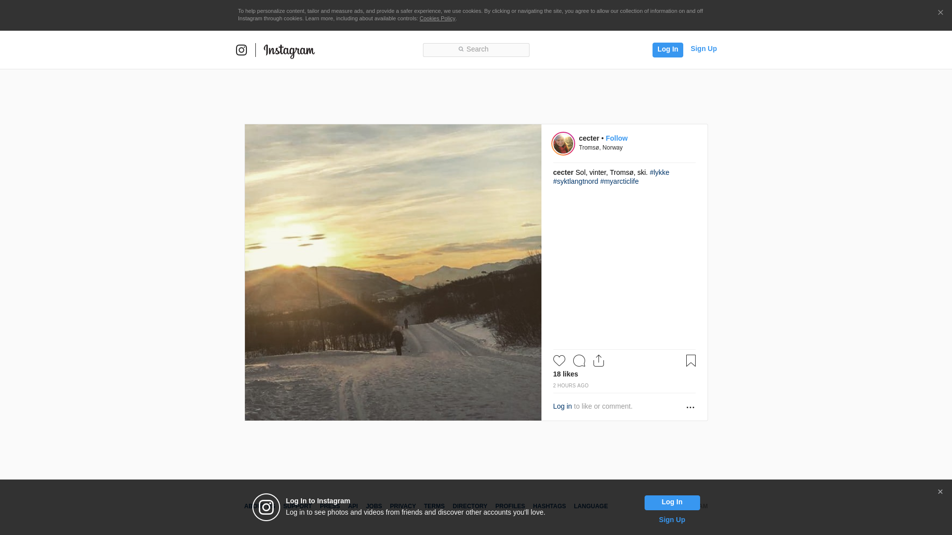Viewport: 952px width, 535px height.
Task: Click the sunset ski trail photo
Action: (x=393, y=272)
